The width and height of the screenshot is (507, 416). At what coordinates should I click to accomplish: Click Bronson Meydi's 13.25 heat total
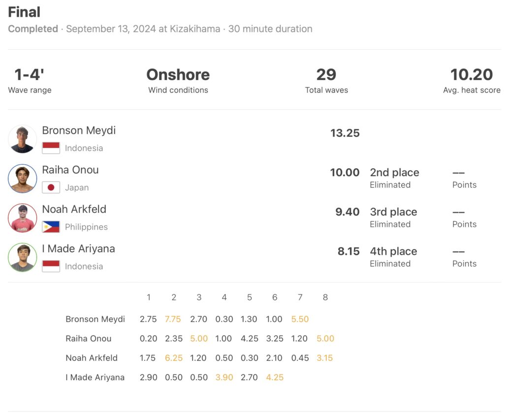345,133
